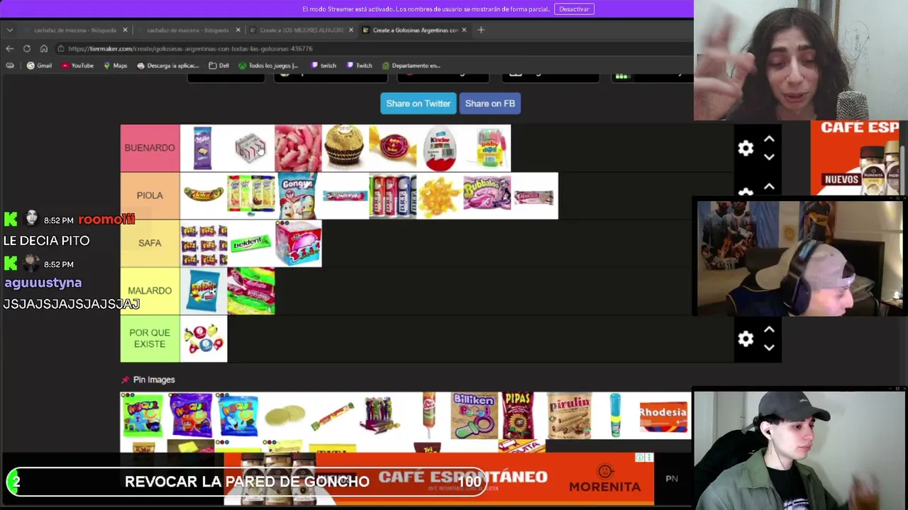Click the POR QUE EXISTE tier label
This screenshot has height=510, width=908.
(150, 339)
